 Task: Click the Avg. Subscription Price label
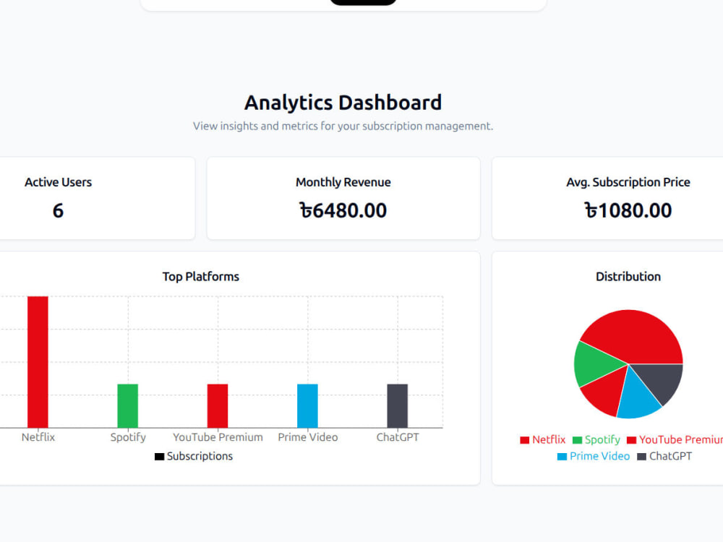[628, 183]
